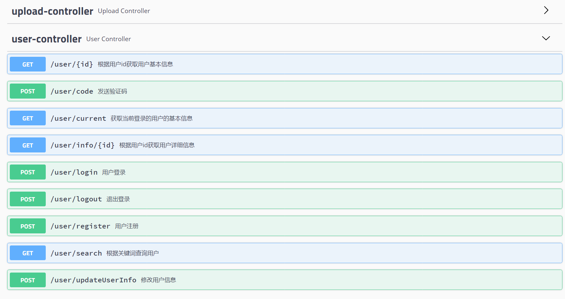Click POST badge for /user/logout endpoint
The image size is (565, 299).
pos(28,199)
